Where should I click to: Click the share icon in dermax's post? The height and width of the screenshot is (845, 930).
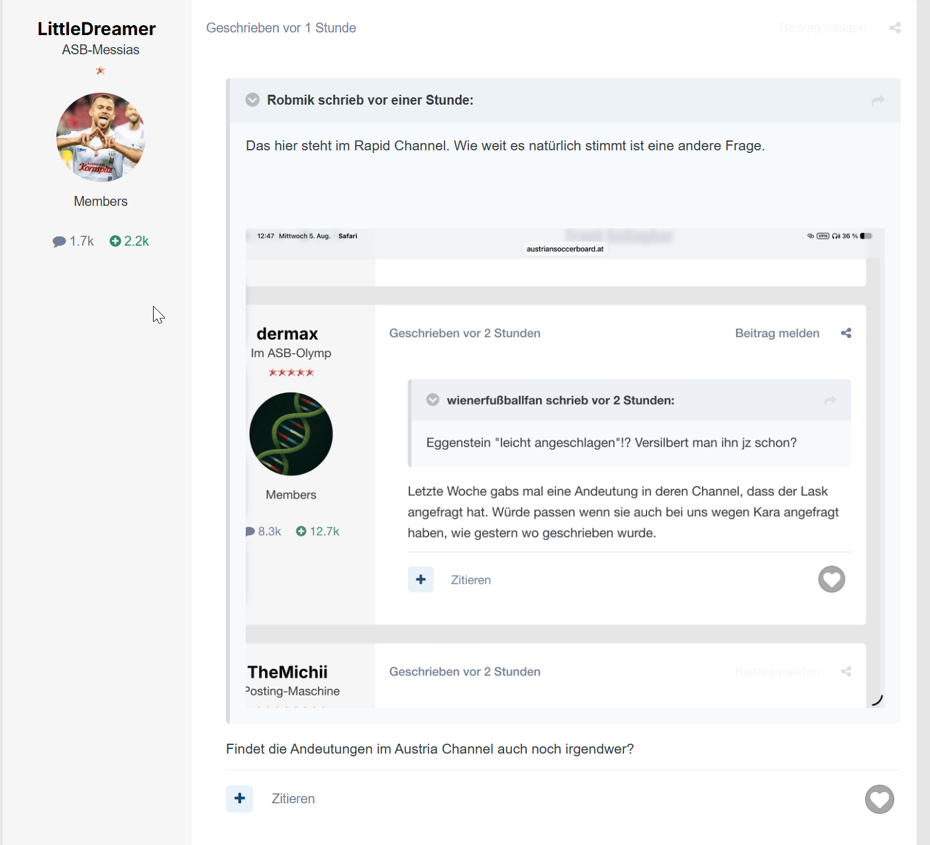point(846,333)
